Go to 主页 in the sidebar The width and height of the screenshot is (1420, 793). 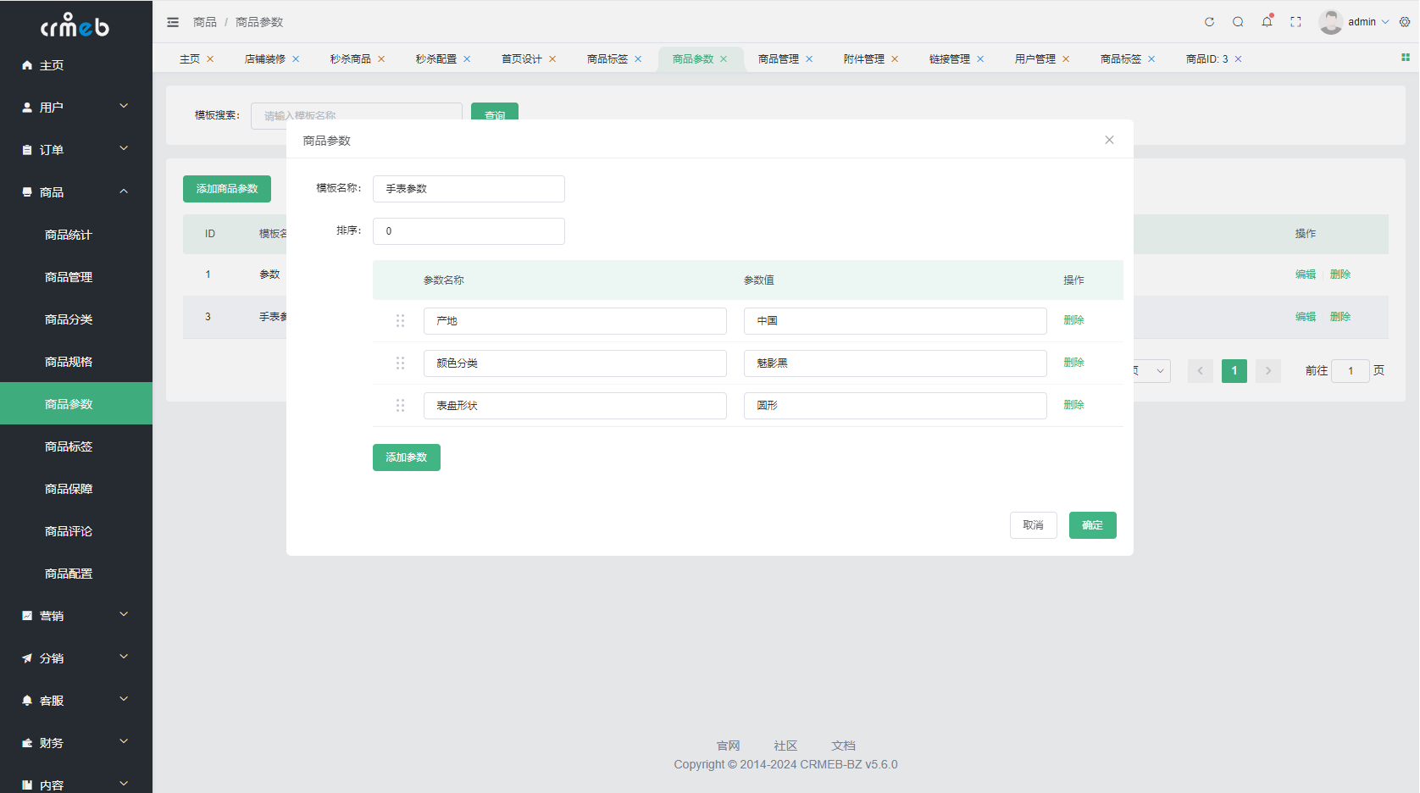pos(76,65)
